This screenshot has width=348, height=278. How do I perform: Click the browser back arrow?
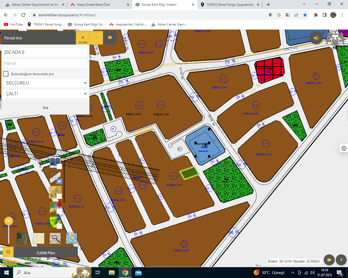(x=6, y=15)
